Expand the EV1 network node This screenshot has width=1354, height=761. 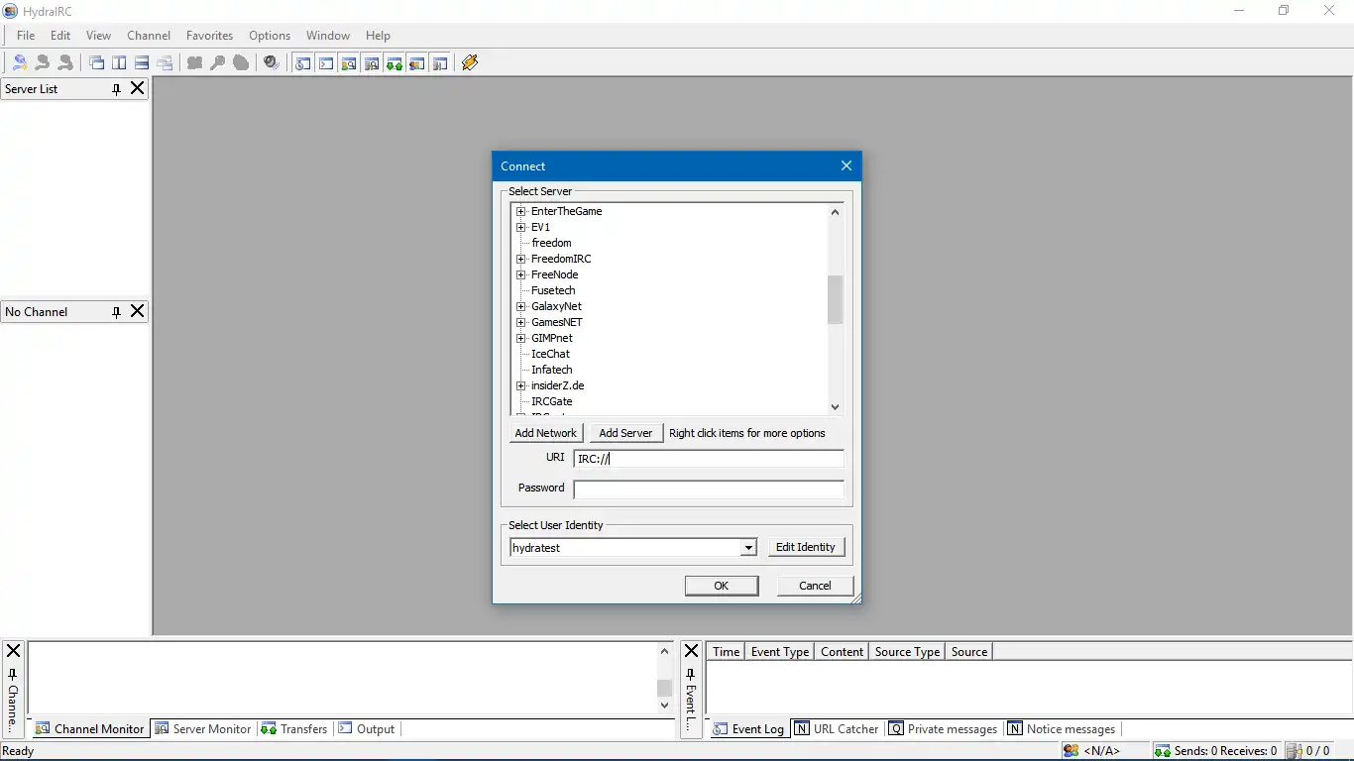pyautogui.click(x=520, y=227)
